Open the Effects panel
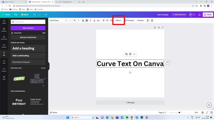214x120 pixels. [x=119, y=21]
